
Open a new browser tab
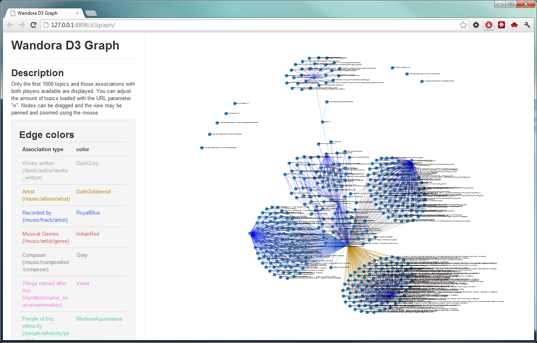(91, 13)
